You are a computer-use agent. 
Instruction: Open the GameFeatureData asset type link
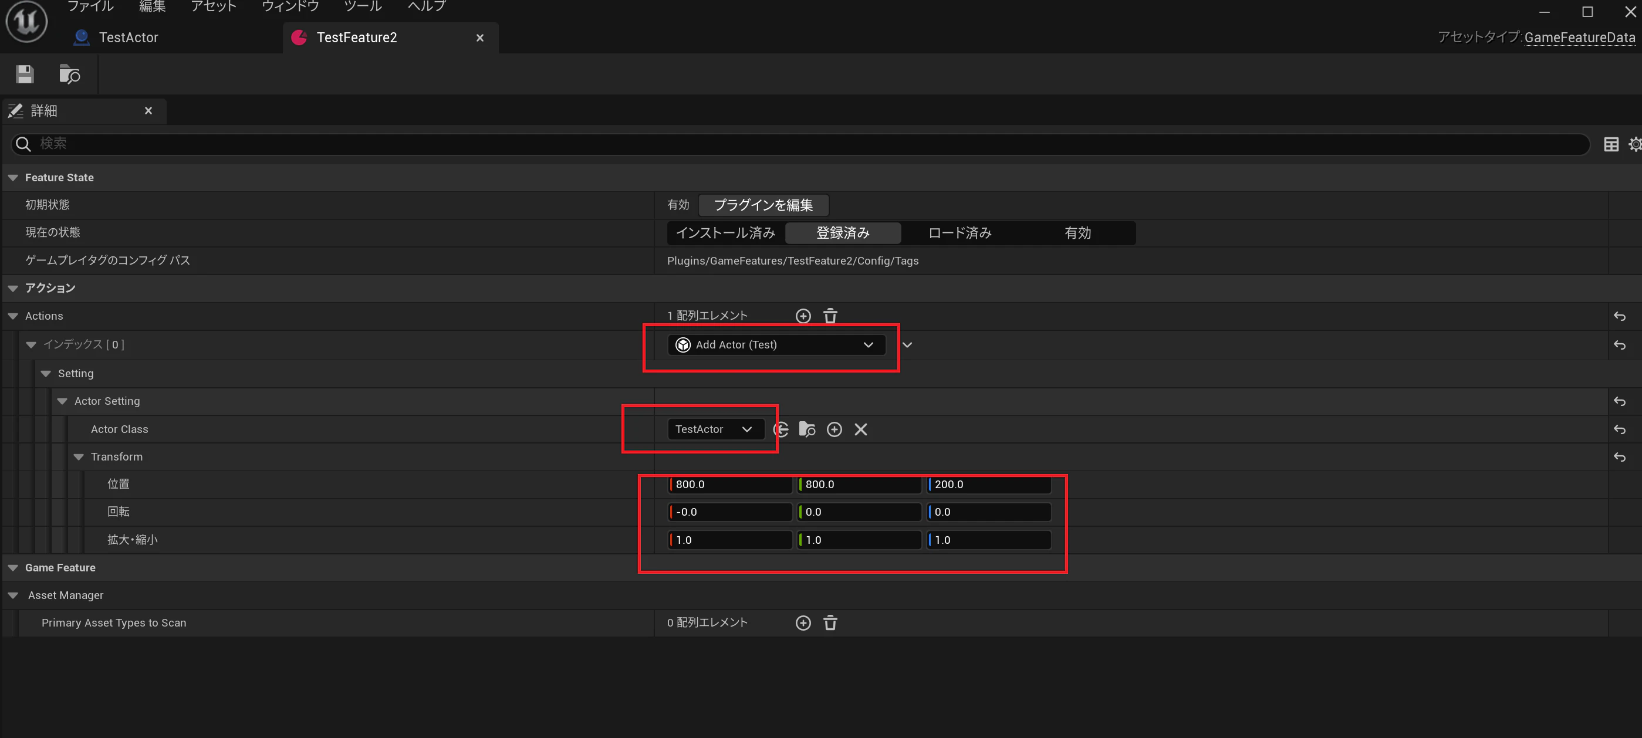(x=1579, y=38)
